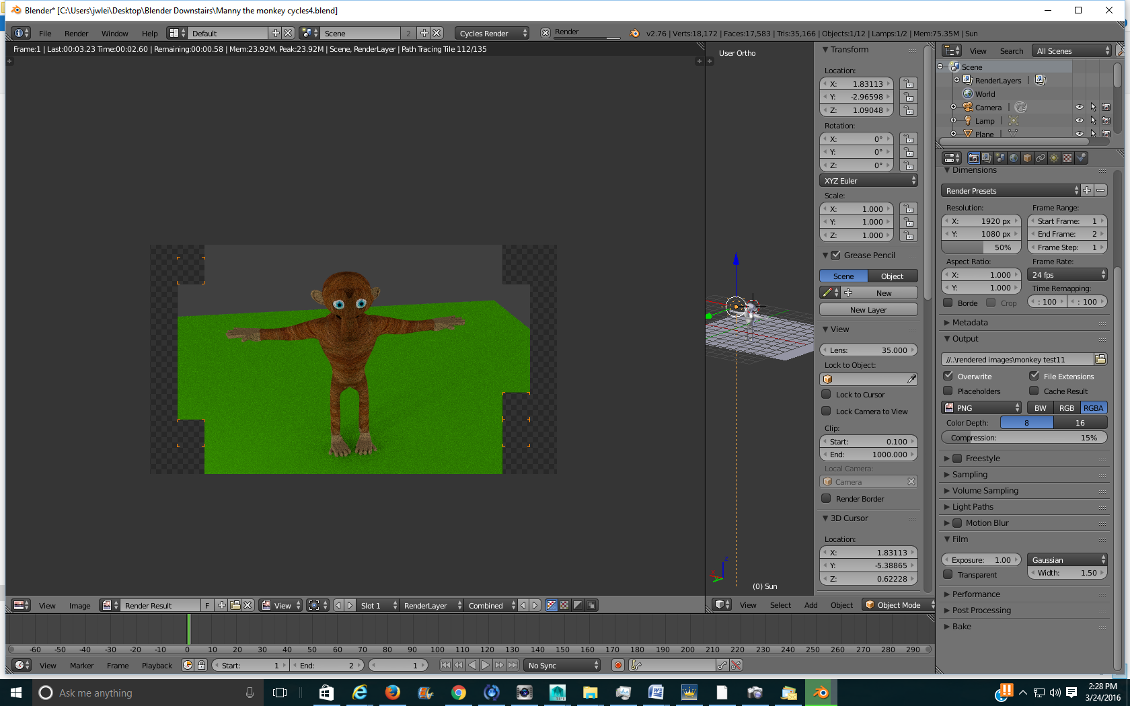Click the New Layer button
Image resolution: width=1130 pixels, height=706 pixels.
[868, 310]
